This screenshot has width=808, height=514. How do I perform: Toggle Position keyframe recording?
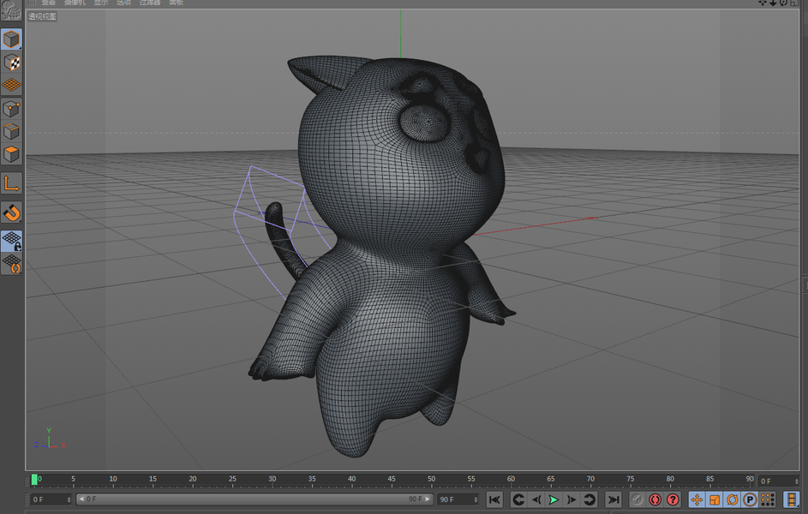pos(697,499)
